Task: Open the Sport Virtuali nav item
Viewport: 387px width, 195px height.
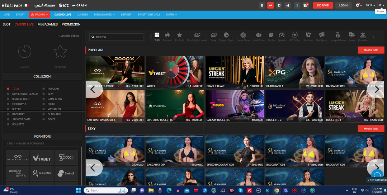Action: point(148,15)
